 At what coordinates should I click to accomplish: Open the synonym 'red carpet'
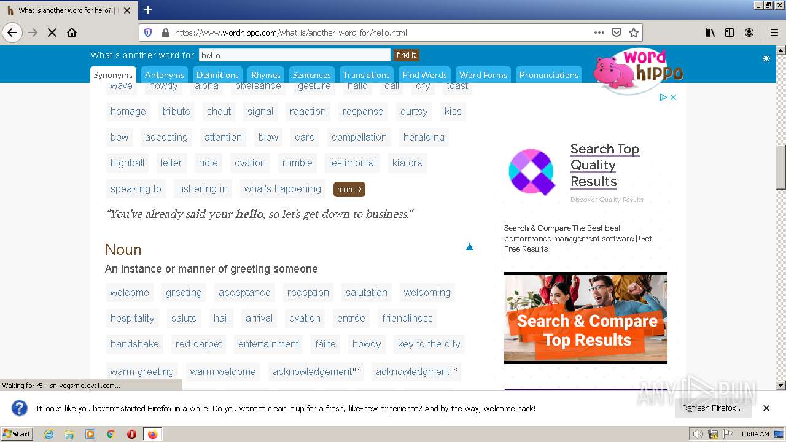point(199,344)
